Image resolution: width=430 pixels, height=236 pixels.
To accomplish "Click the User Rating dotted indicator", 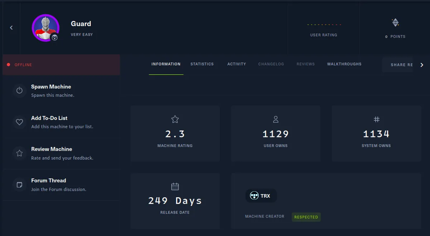I will (324, 25).
